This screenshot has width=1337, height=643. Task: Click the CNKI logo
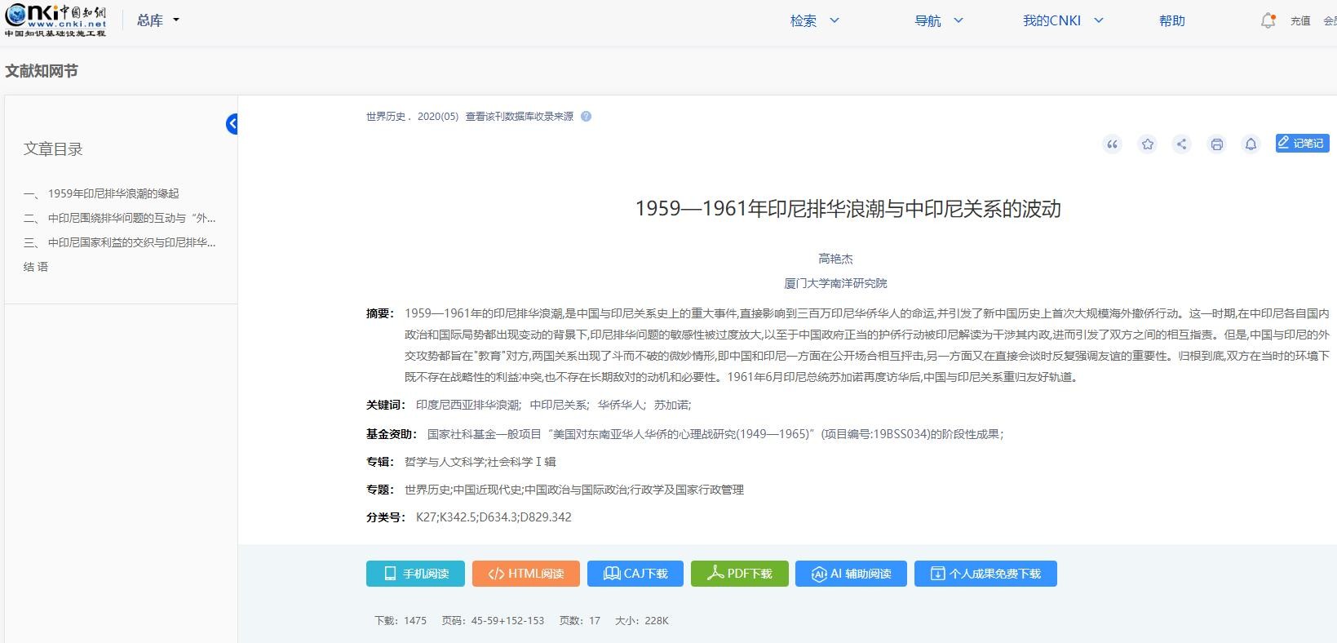tap(55, 20)
